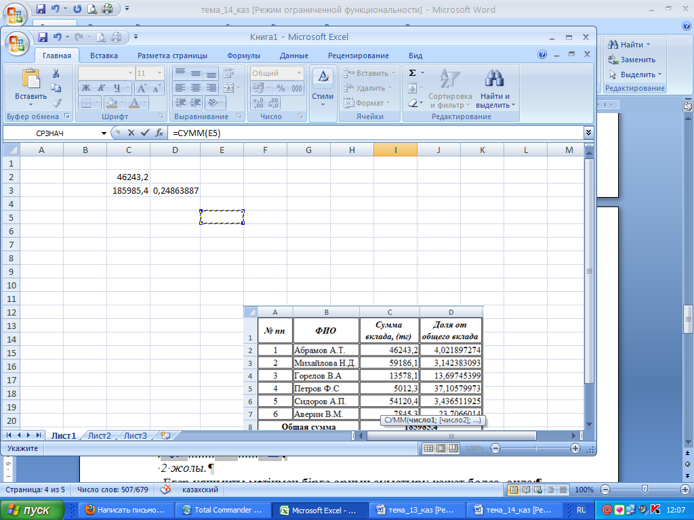Viewport: 694px width, 520px height.
Task: Expand the Delete (Удалить) cells dropdown
Action: [390, 88]
